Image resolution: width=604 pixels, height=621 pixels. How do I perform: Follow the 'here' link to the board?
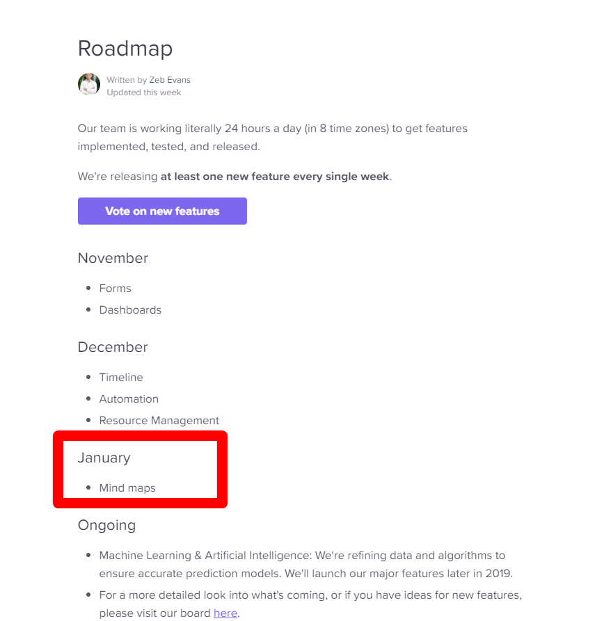[x=225, y=613]
